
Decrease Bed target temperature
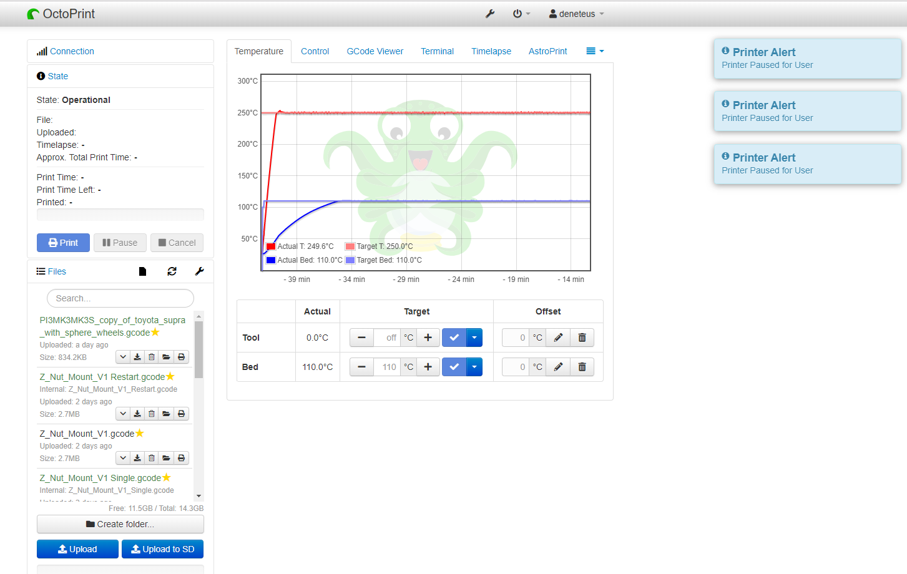tap(361, 367)
